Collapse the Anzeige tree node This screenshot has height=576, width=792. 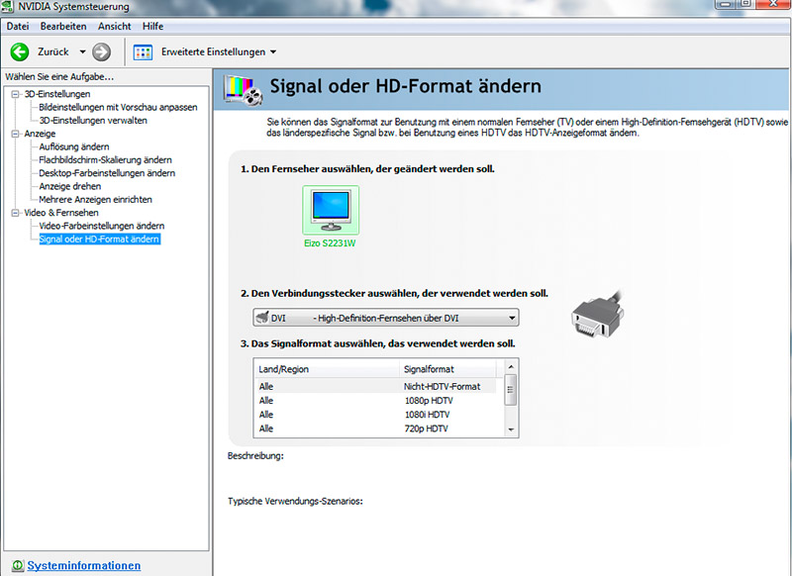click(15, 134)
